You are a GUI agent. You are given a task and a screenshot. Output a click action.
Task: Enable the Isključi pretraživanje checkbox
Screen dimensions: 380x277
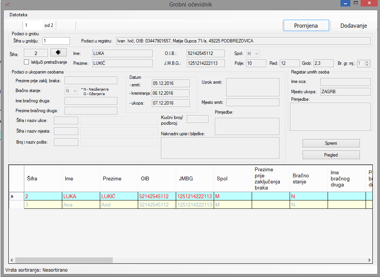[x=27, y=62]
